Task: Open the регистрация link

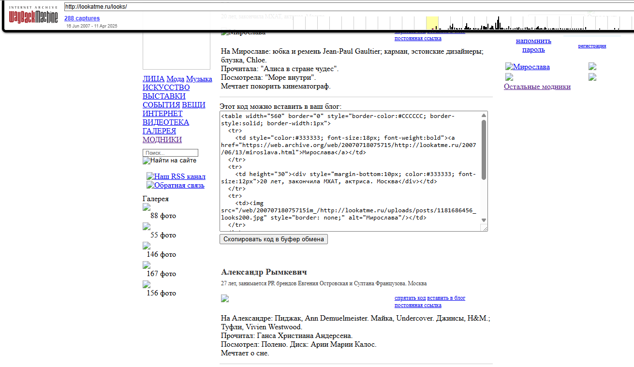Action: point(592,46)
